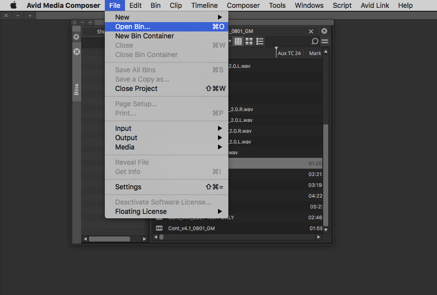Open the Windows menu
Viewport: 437px width, 295px height.
[x=309, y=5]
